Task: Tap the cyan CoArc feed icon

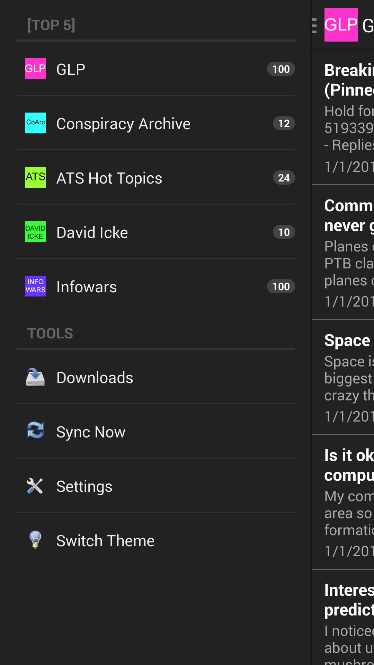Action: click(x=35, y=123)
